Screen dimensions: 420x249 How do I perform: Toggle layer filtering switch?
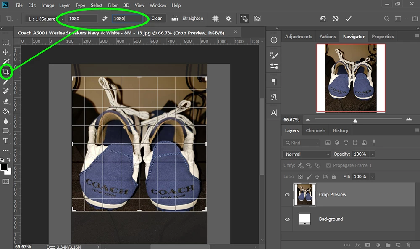pyautogui.click(x=374, y=143)
